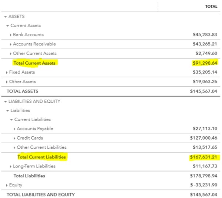Expand the Bank Accounts row

(11, 35)
